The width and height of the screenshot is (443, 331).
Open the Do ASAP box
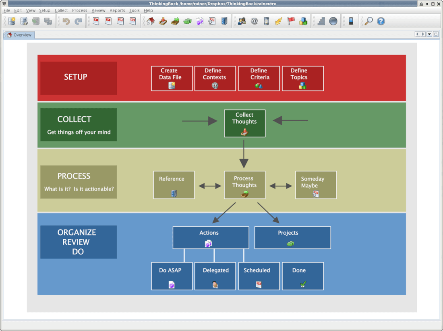[x=172, y=276]
